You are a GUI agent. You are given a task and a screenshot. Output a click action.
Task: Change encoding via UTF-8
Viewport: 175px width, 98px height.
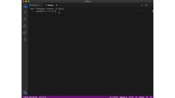(131, 97)
